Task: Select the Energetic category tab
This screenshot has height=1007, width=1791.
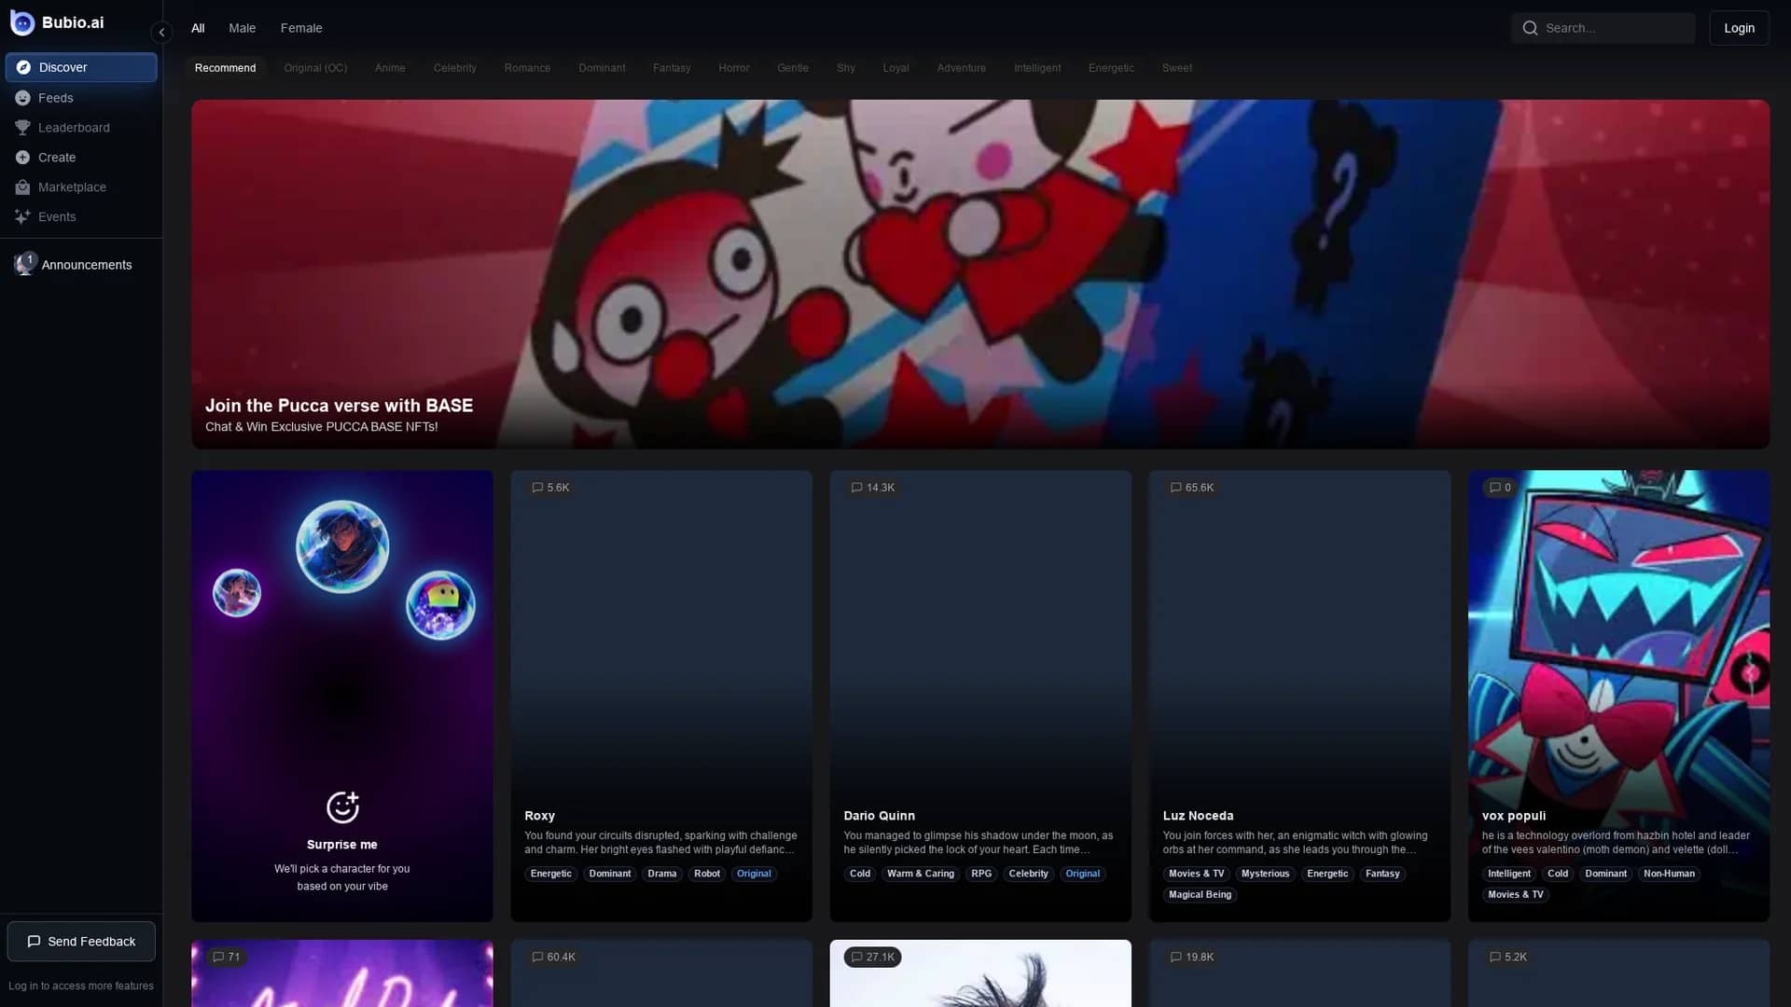Action: (1111, 68)
